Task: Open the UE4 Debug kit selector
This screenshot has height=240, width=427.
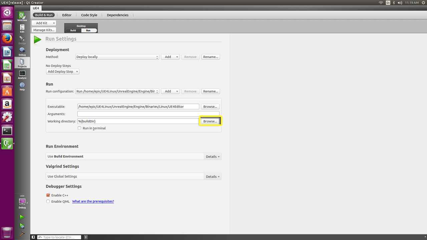Action: [x=22, y=202]
